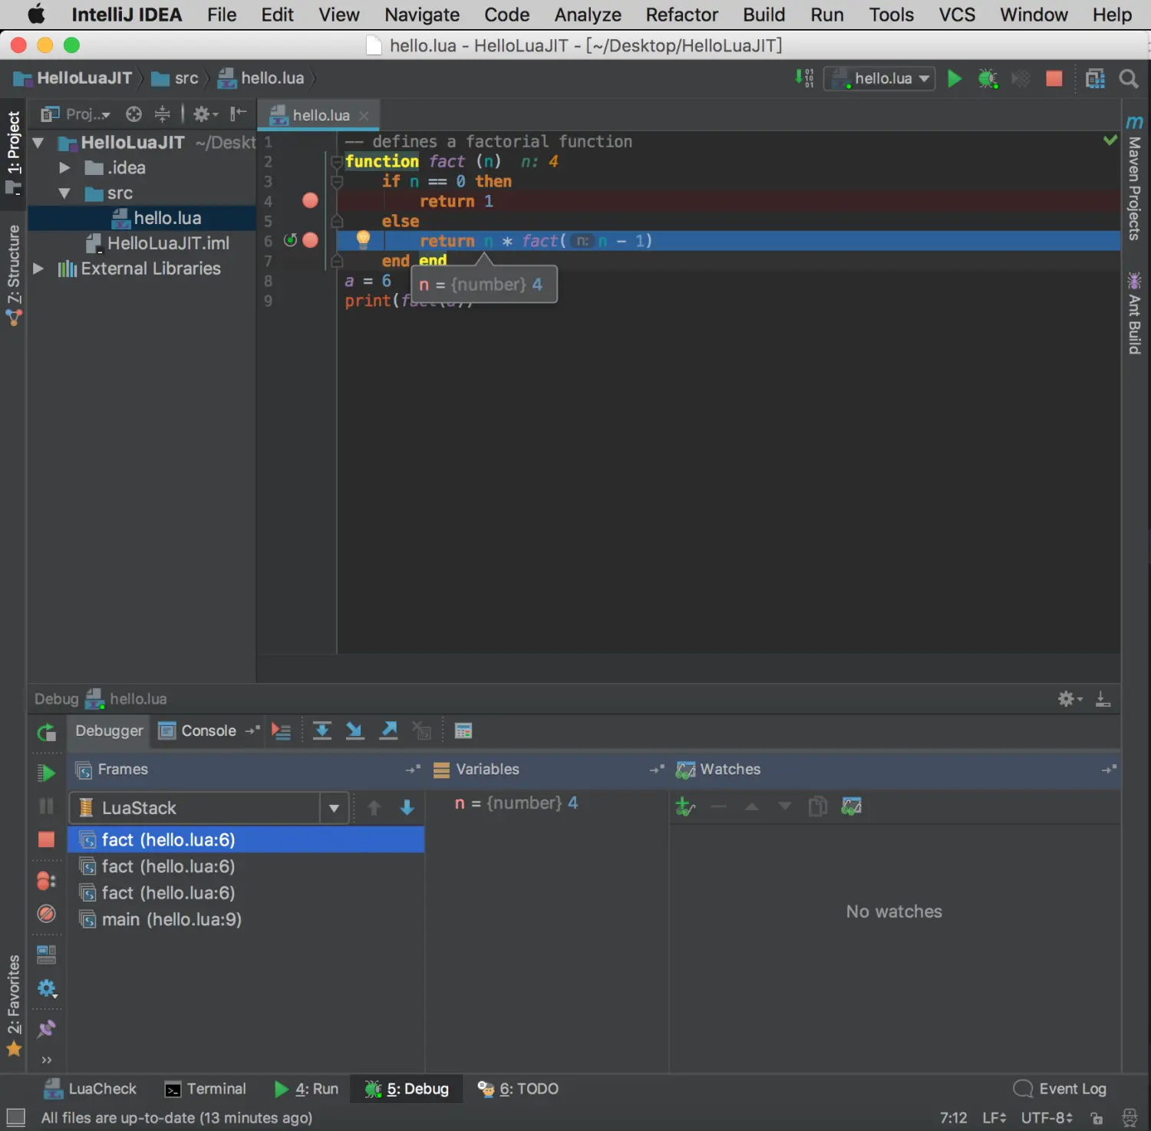Open Project Structure icon in top toolbar
The image size is (1151, 1131).
click(x=1095, y=78)
